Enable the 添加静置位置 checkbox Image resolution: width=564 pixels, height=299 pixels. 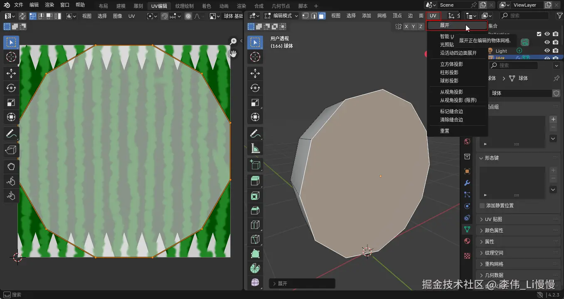pyautogui.click(x=482, y=206)
